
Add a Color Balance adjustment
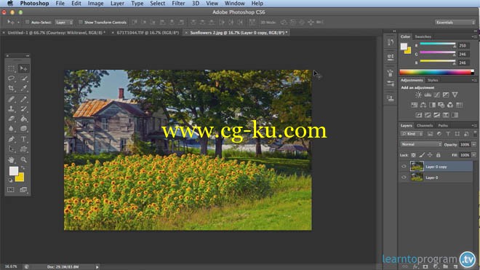pyautogui.click(x=423, y=105)
